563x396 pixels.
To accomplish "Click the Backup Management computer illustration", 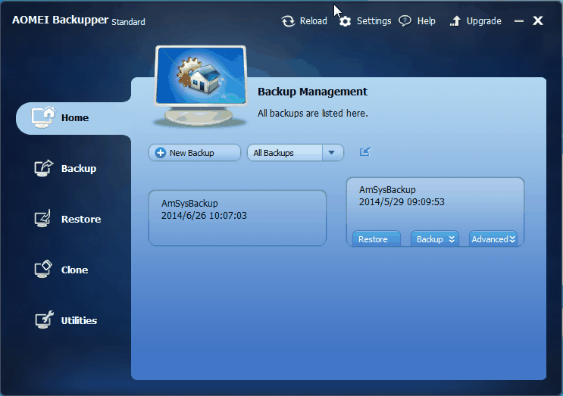I will pyautogui.click(x=200, y=86).
